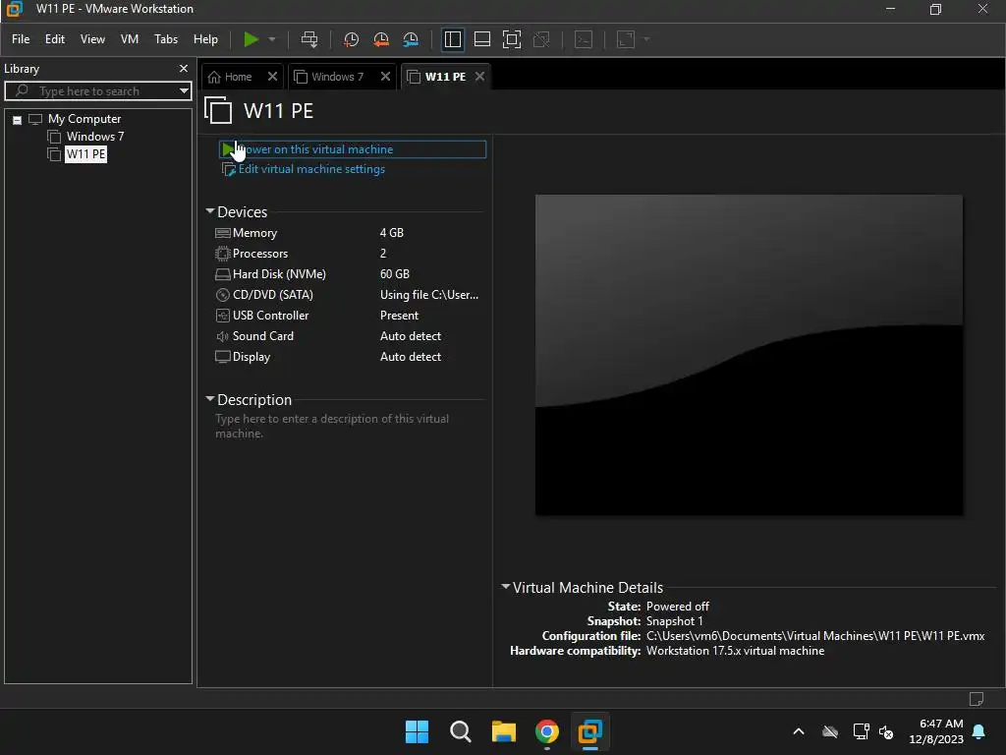Image resolution: width=1006 pixels, height=755 pixels.
Task: Click the virtual machine preview thumbnail
Action: pyautogui.click(x=749, y=354)
